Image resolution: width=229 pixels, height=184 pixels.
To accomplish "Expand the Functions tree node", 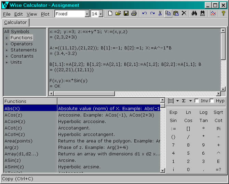I will (x=6, y=38).
